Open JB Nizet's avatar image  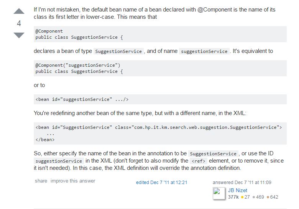click(x=219, y=194)
